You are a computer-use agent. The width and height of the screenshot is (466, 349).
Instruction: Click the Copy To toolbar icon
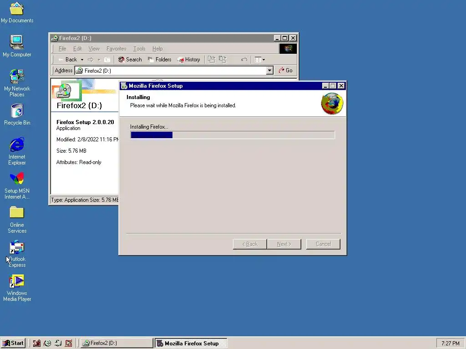[x=223, y=60]
